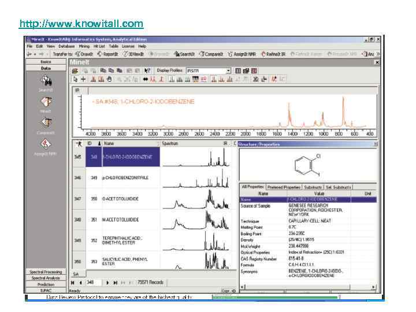Screen dimensions: 416x312
Task: Transfer to RefineIt IR
Action: [x=273, y=54]
